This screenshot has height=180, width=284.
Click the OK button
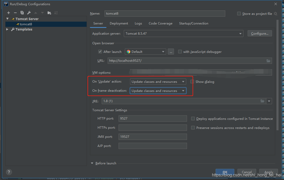[225, 172]
